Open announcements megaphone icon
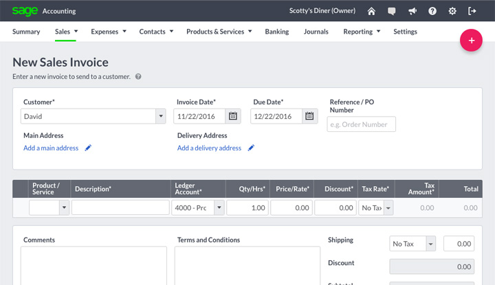This screenshot has height=285, width=495. (412, 12)
